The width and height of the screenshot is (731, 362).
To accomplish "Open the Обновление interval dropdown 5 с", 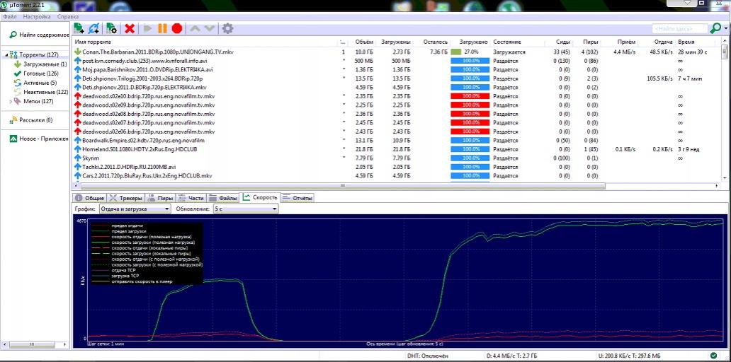I will pos(246,209).
